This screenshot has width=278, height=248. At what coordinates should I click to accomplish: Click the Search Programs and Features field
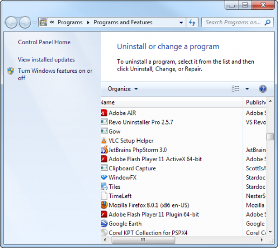point(233,22)
